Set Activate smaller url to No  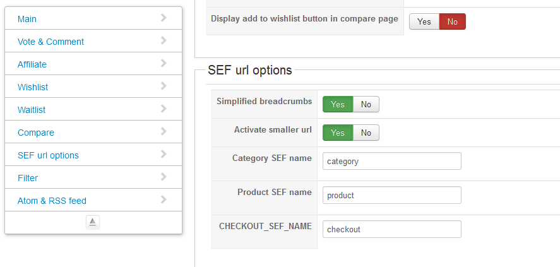click(366, 133)
